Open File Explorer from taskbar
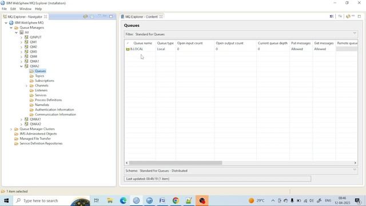Viewport: 366px width, 206px height. (110, 201)
